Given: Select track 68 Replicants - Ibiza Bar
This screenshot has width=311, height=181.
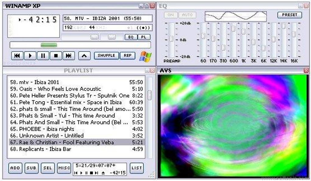Looking at the screenshot, I should tap(77, 149).
